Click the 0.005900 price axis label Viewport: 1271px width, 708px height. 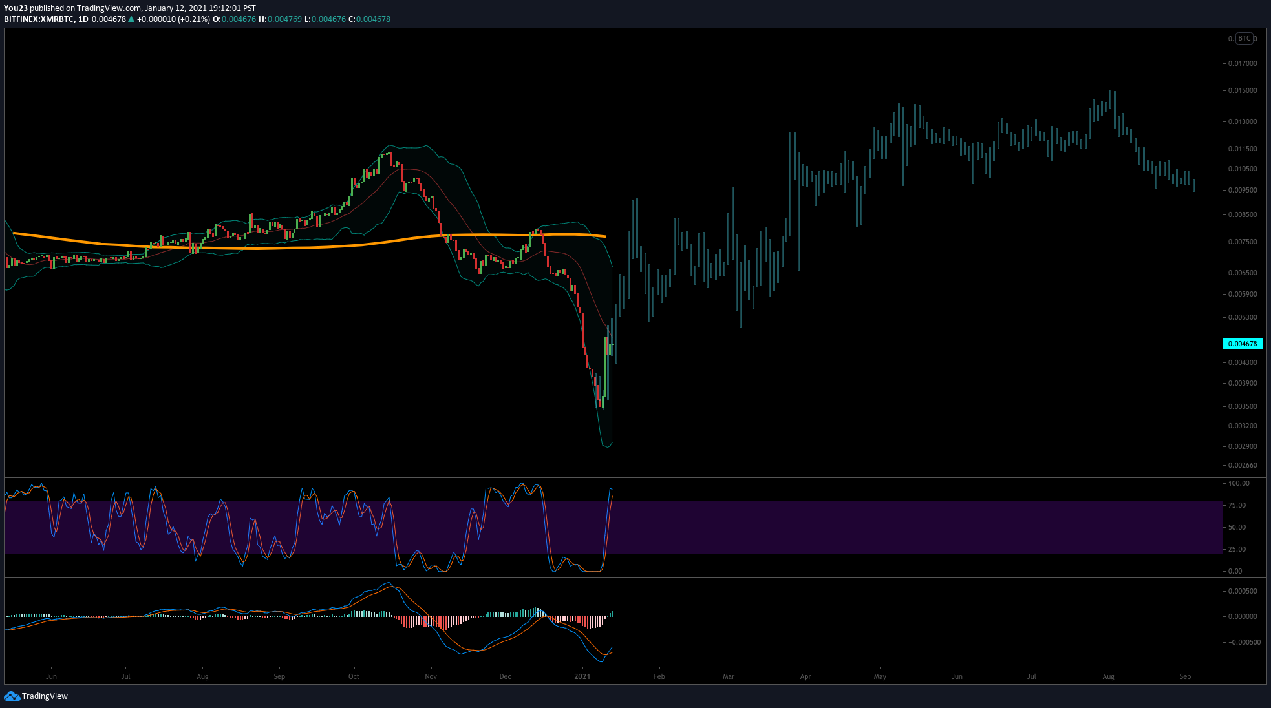[x=1243, y=294]
